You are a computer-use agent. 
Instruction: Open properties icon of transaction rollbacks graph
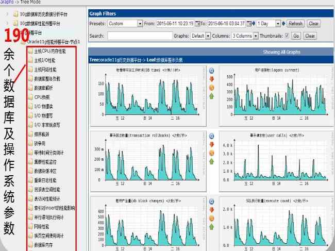211,153
